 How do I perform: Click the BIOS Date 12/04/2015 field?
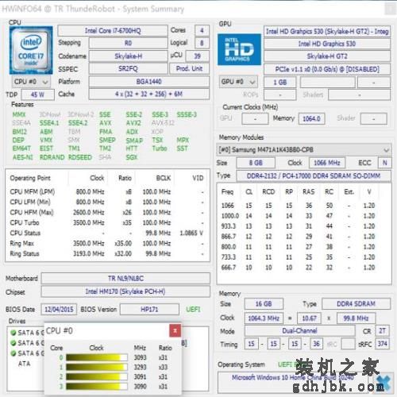59,310
